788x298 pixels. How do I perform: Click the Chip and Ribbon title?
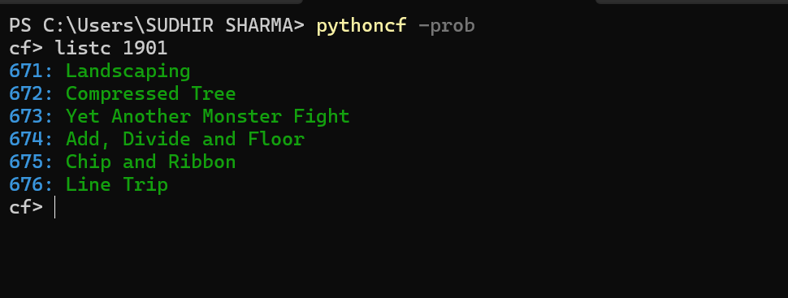(x=150, y=162)
